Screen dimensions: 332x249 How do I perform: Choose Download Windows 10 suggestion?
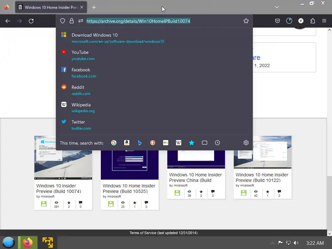tap(154, 38)
